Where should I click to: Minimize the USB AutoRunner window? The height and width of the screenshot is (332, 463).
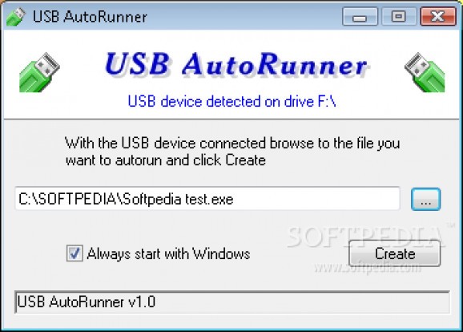[x=360, y=17]
